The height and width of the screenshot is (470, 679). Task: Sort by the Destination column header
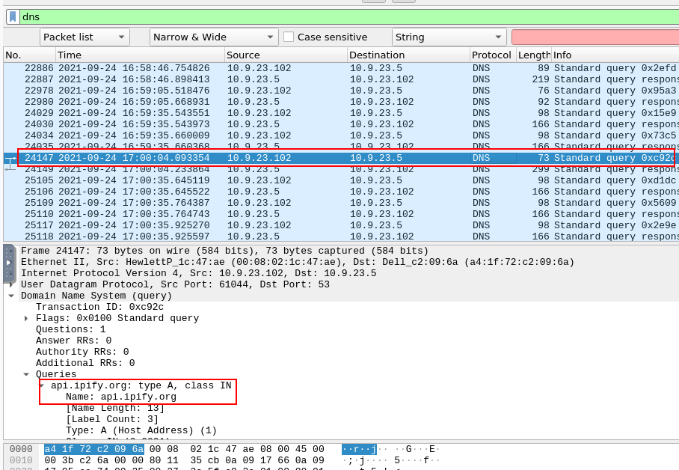408,55
